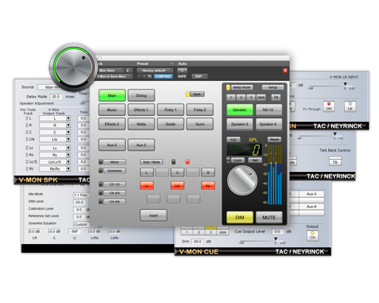This screenshot has height=303, width=379.
Task: Open the L output track dropdown in V-MON SPK
Action: [55, 118]
